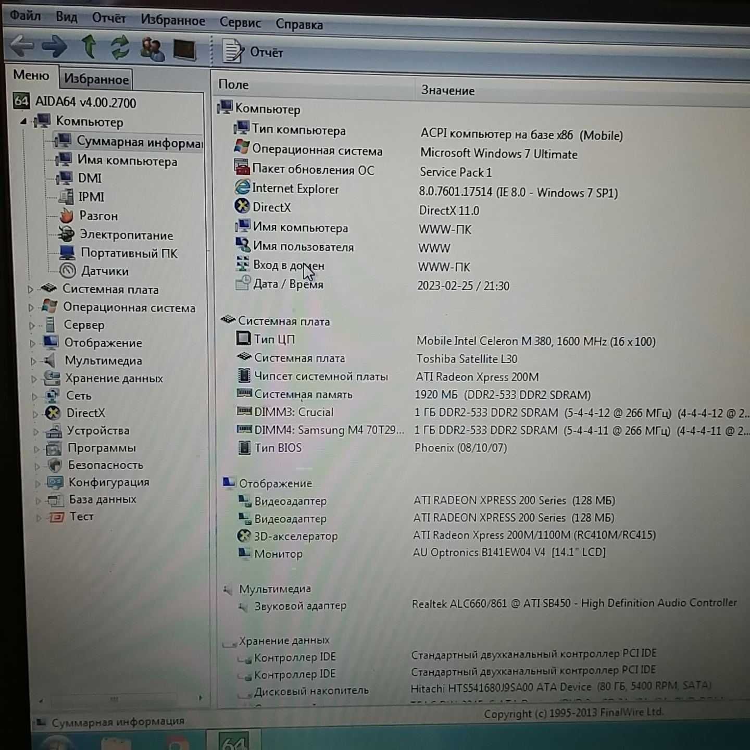Click the Датчики gauge icon
The image size is (750, 750).
(x=68, y=270)
